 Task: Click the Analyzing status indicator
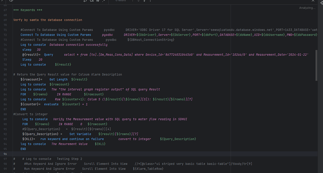point(307,8)
